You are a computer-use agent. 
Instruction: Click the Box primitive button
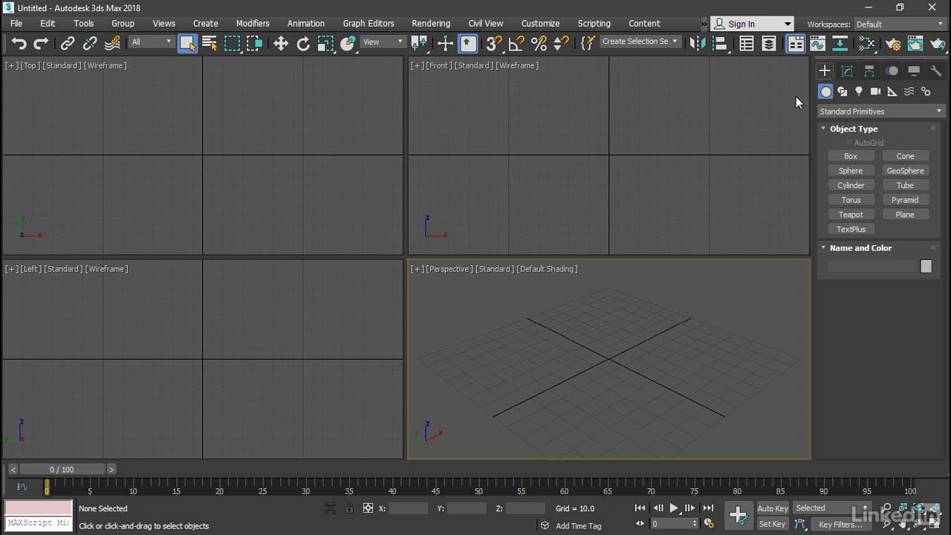[851, 156]
